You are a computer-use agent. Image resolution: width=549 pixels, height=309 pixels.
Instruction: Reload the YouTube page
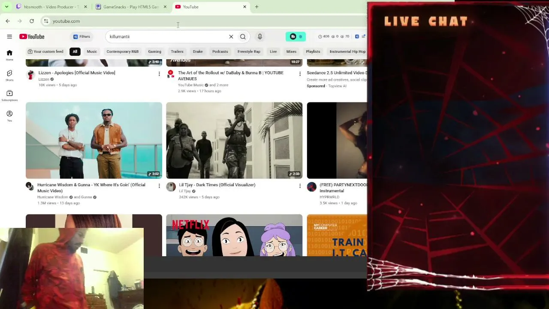tap(32, 21)
